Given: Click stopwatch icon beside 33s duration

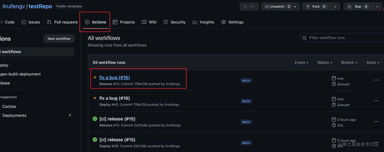Looking at the screenshot, I should pos(334,125).
